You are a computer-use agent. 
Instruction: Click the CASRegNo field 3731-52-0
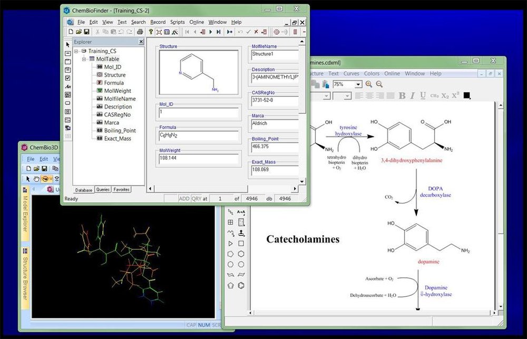pyautogui.click(x=275, y=101)
